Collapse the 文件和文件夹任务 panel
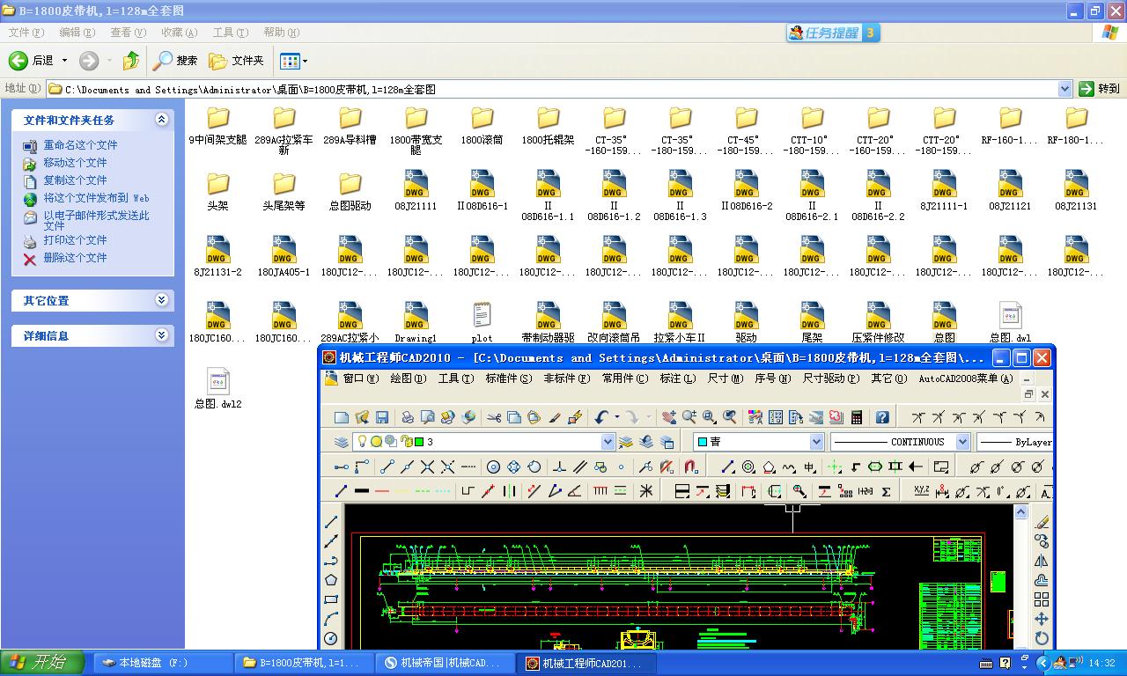This screenshot has width=1127, height=676. (161, 120)
